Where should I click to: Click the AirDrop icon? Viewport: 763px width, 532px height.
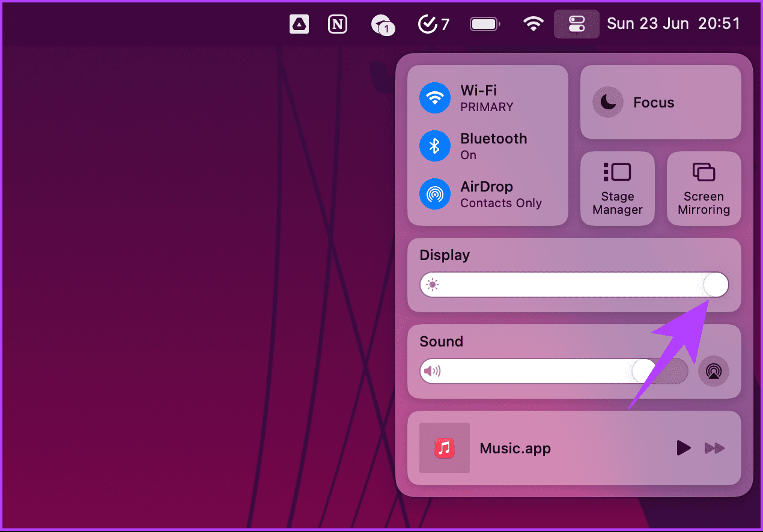coord(435,194)
